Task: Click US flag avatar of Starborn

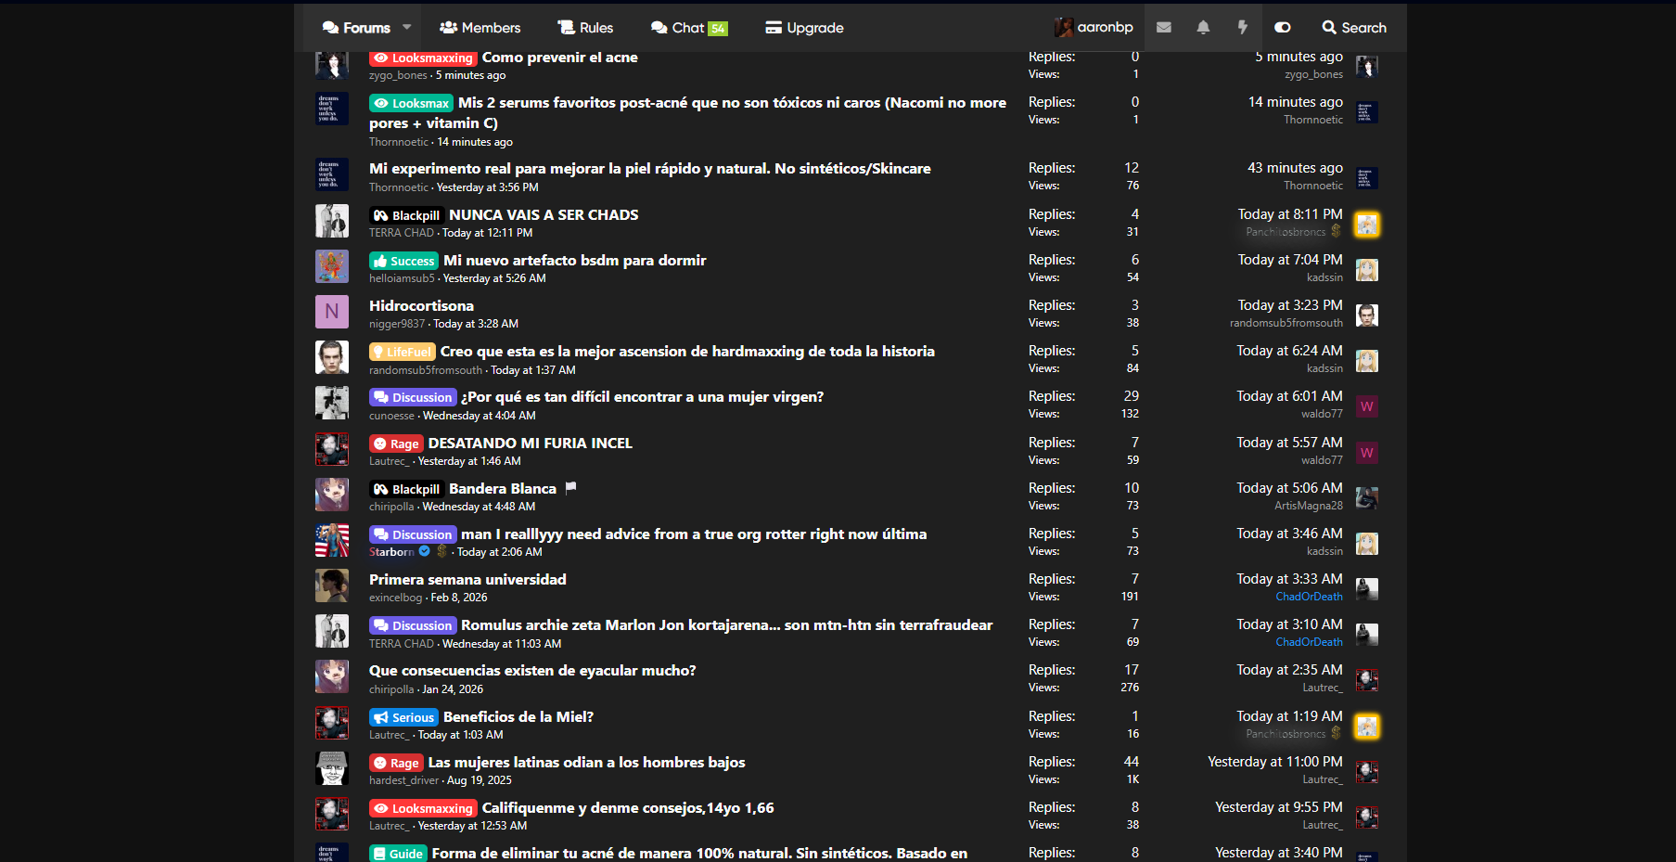Action: pyautogui.click(x=332, y=540)
